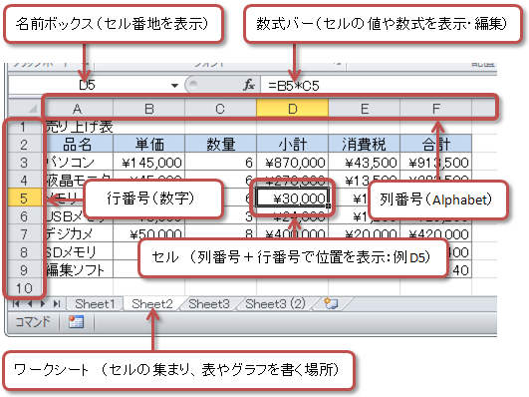Click the 品名 header cell
The width and height of the screenshot is (529, 397).
coord(78,145)
